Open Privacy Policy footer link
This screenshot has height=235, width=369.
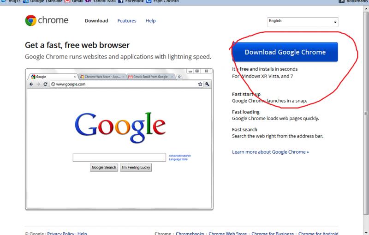tap(61, 233)
